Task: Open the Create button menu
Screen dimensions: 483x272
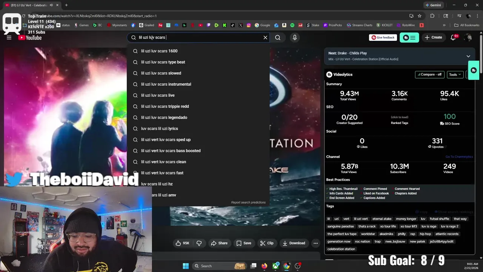Action: coord(433,37)
